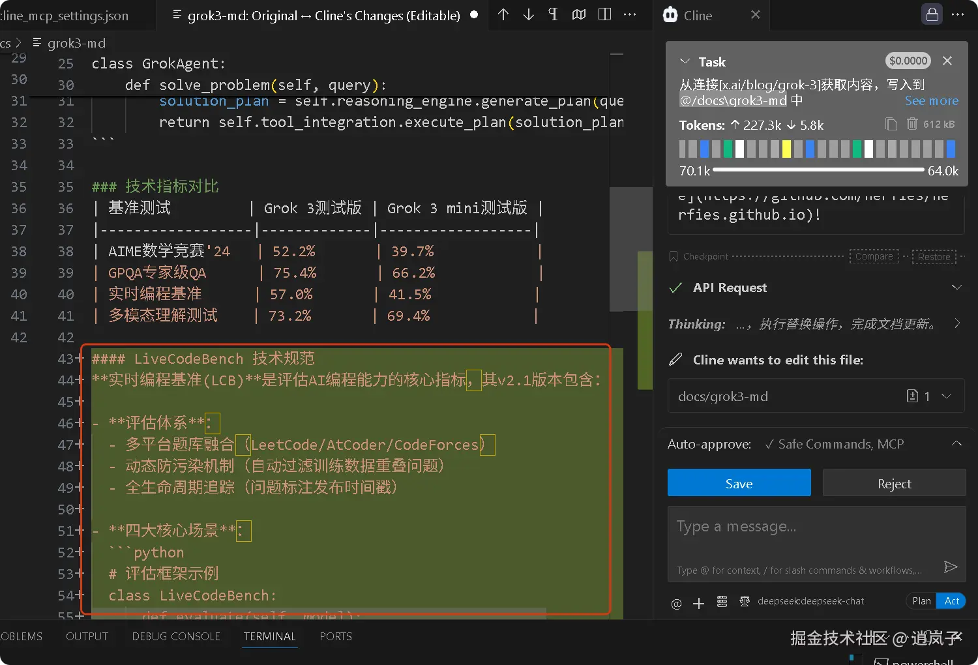Open deepseek:deepseek-chat model selector
The height and width of the screenshot is (665, 978).
(810, 601)
